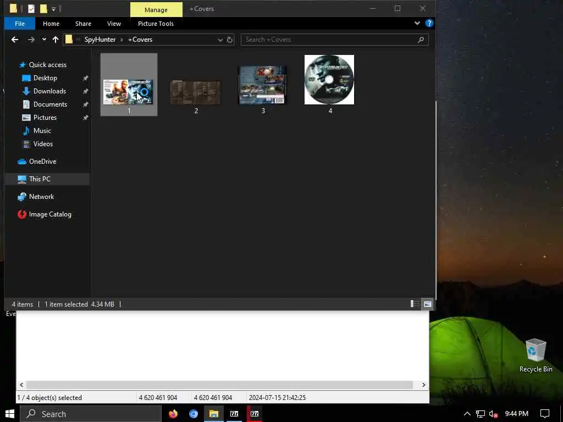Viewport: 563px width, 422px height.
Task: Select Quick access in navigation pane
Action: tap(47, 65)
